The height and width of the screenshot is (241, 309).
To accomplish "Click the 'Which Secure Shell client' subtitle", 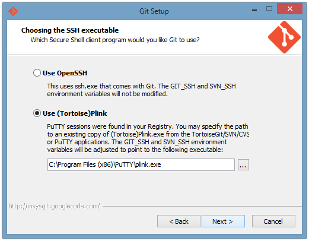I will tap(115, 40).
